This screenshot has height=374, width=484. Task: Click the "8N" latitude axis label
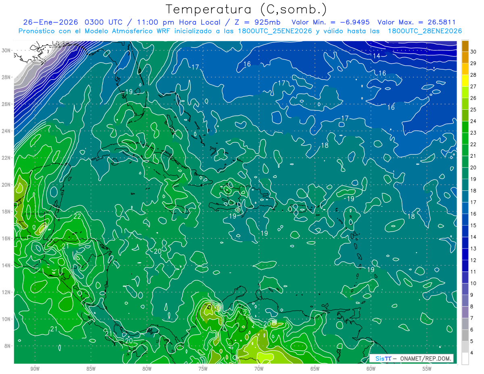(x=8, y=346)
